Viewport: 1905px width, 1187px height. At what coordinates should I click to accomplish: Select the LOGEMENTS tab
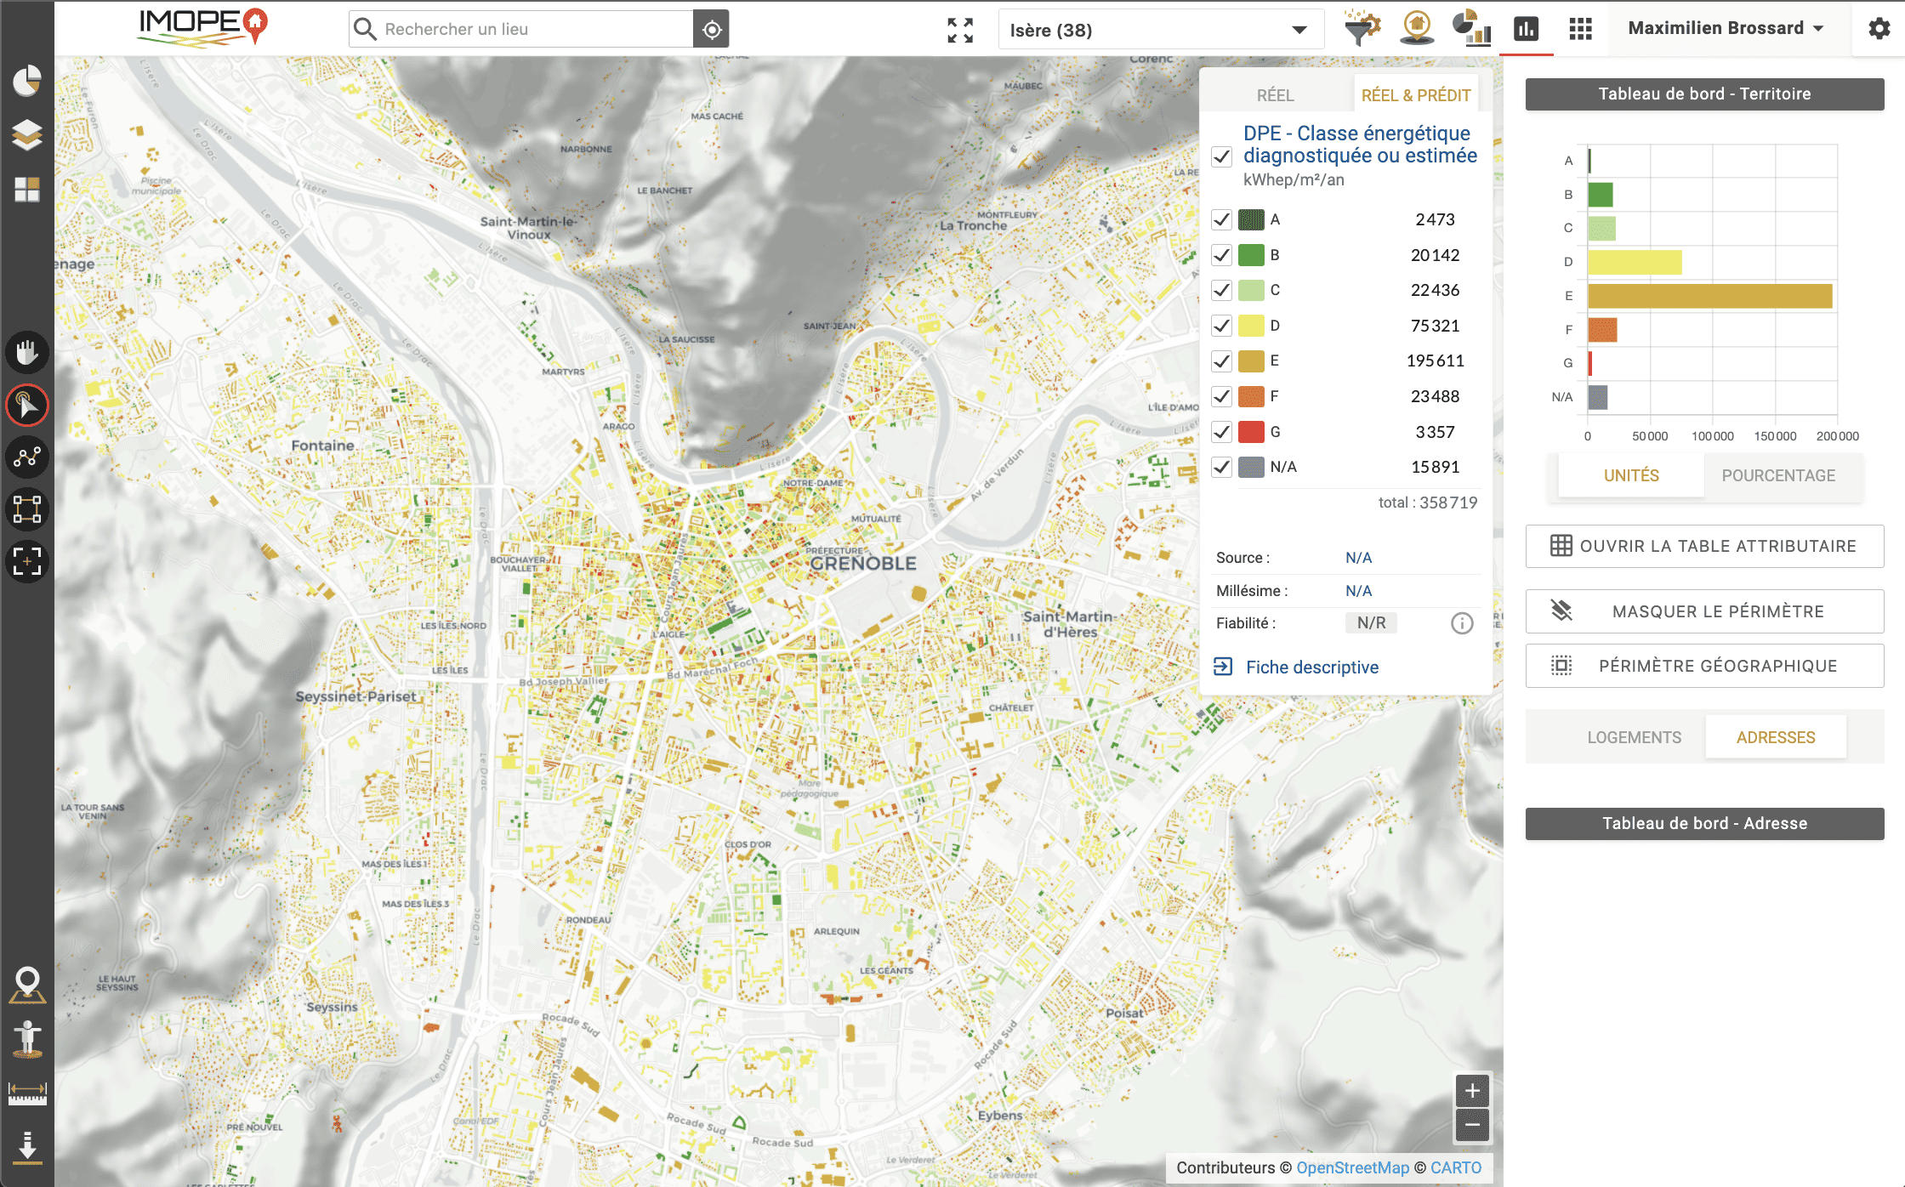coord(1634,737)
